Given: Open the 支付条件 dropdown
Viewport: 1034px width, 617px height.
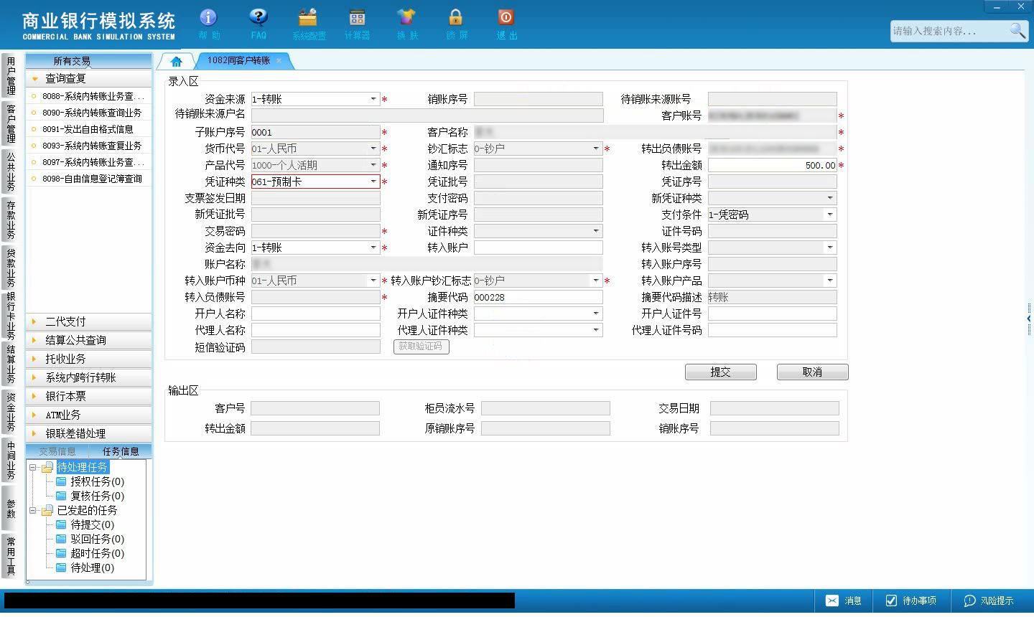Looking at the screenshot, I should click(x=830, y=215).
